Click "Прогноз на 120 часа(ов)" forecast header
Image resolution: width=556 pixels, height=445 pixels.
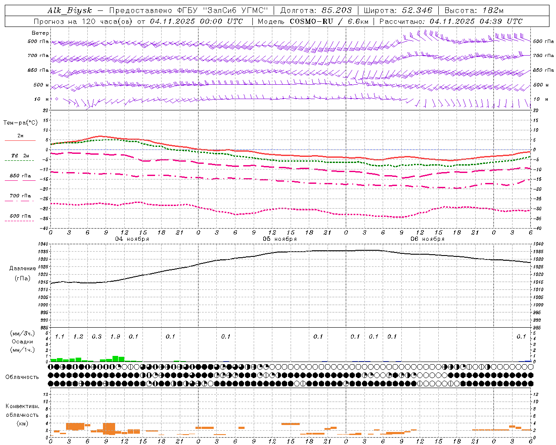pyautogui.click(x=83, y=21)
